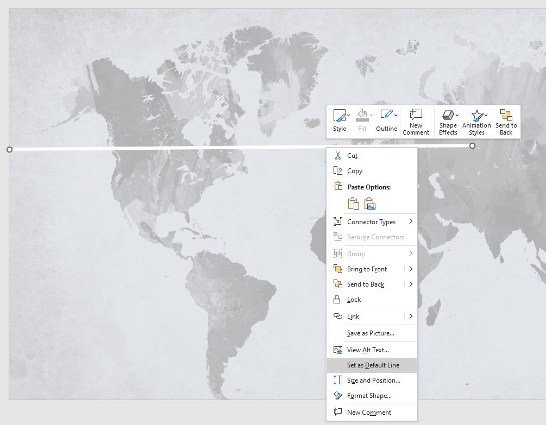The image size is (546, 425).
Task: Open the Send to Back submenu arrow
Action: click(x=411, y=284)
